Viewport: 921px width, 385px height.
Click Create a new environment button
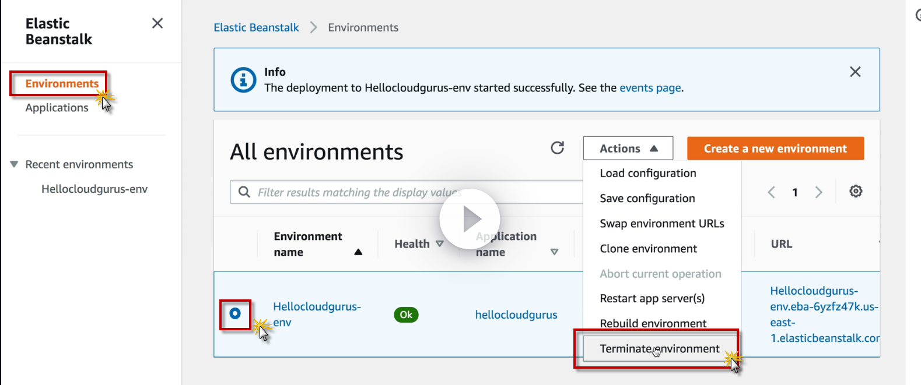click(775, 149)
